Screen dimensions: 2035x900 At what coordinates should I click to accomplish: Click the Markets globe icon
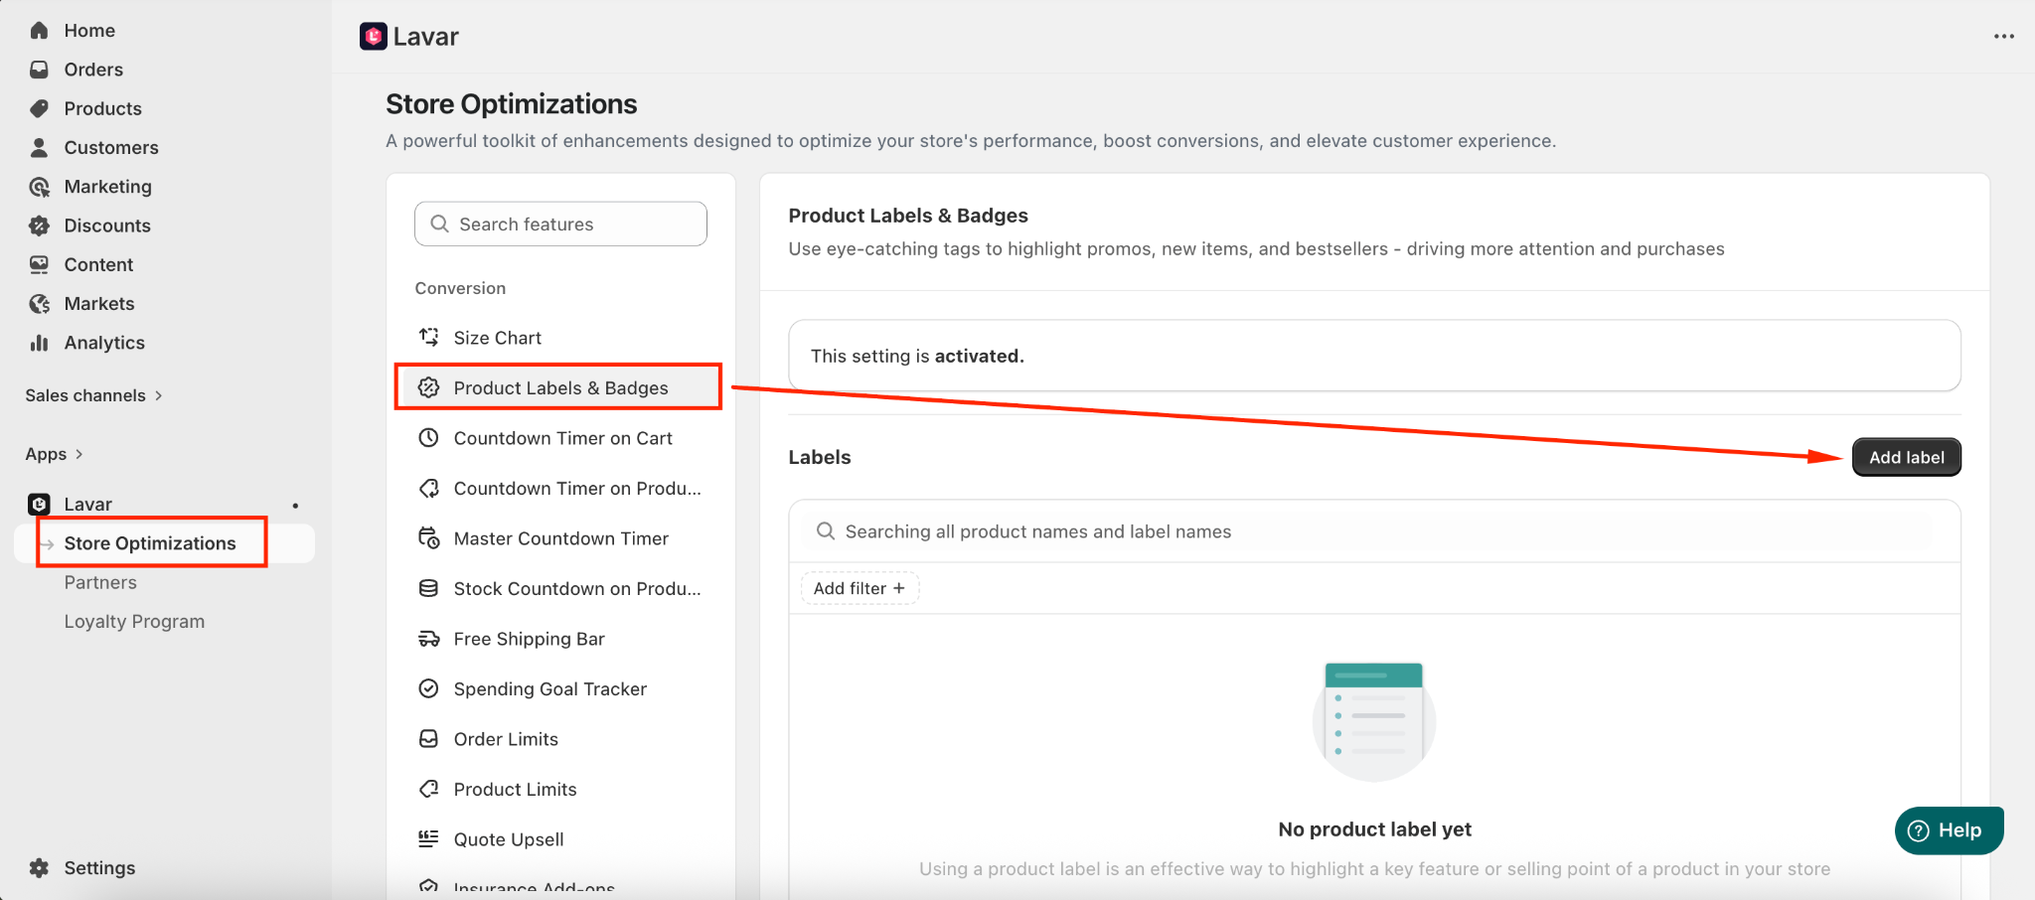(x=39, y=304)
